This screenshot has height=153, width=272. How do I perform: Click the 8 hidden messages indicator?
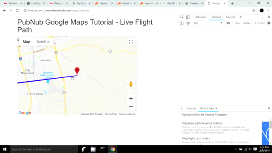(260, 23)
